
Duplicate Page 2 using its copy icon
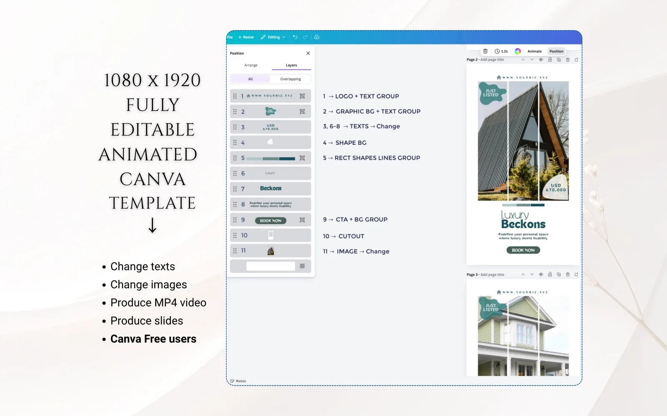coord(559,59)
